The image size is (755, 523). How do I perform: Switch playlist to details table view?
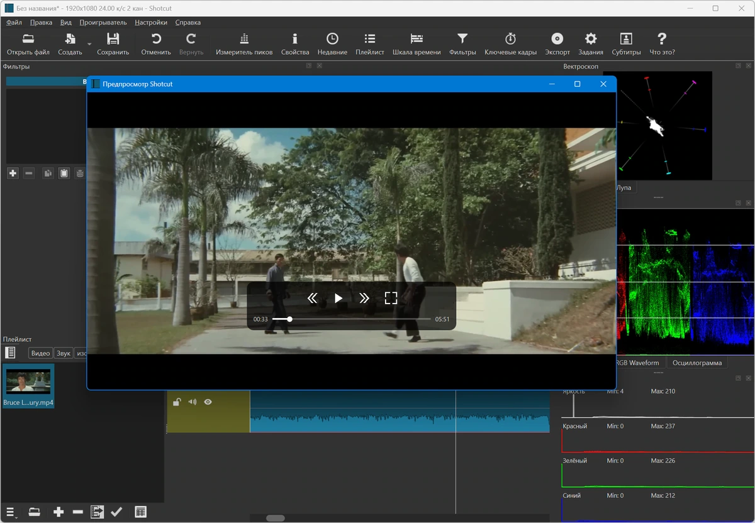(x=141, y=512)
